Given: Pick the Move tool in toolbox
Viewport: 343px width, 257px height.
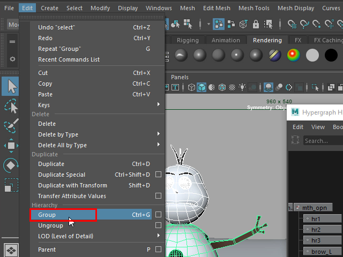Looking at the screenshot, I should tap(11, 146).
